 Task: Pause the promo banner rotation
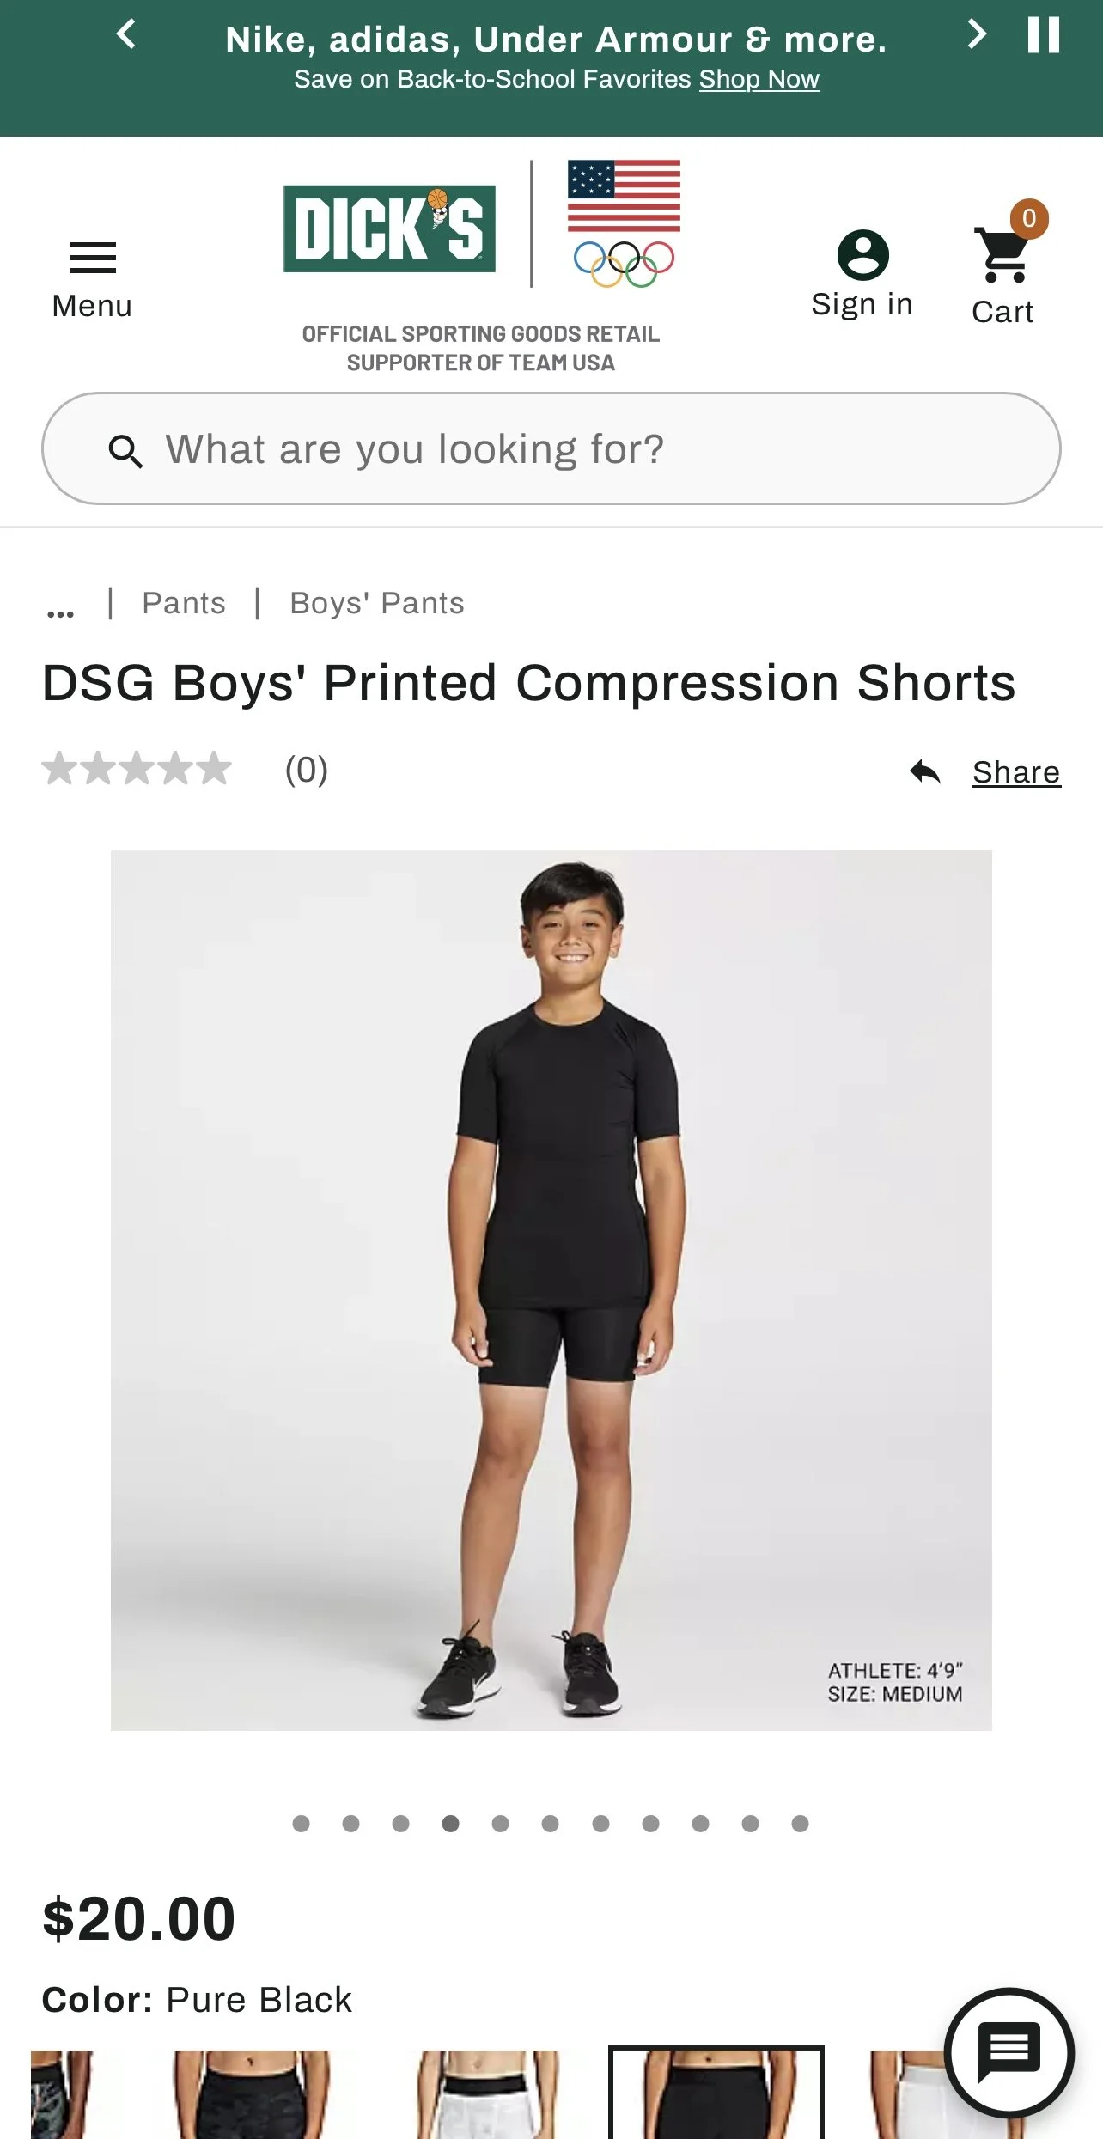1043,35
